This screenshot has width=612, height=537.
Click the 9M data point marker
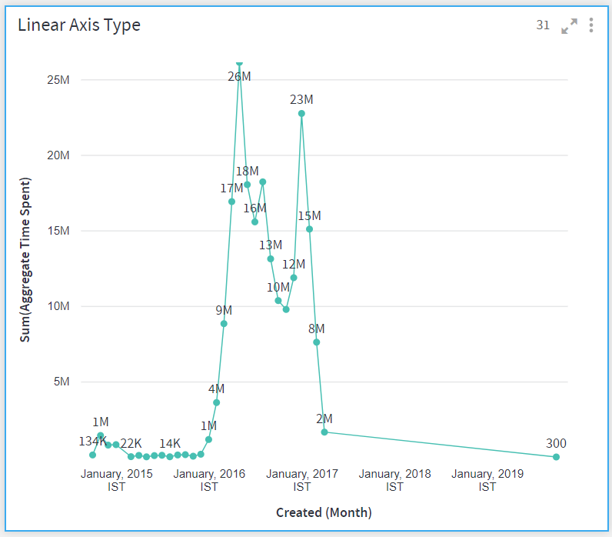224,324
